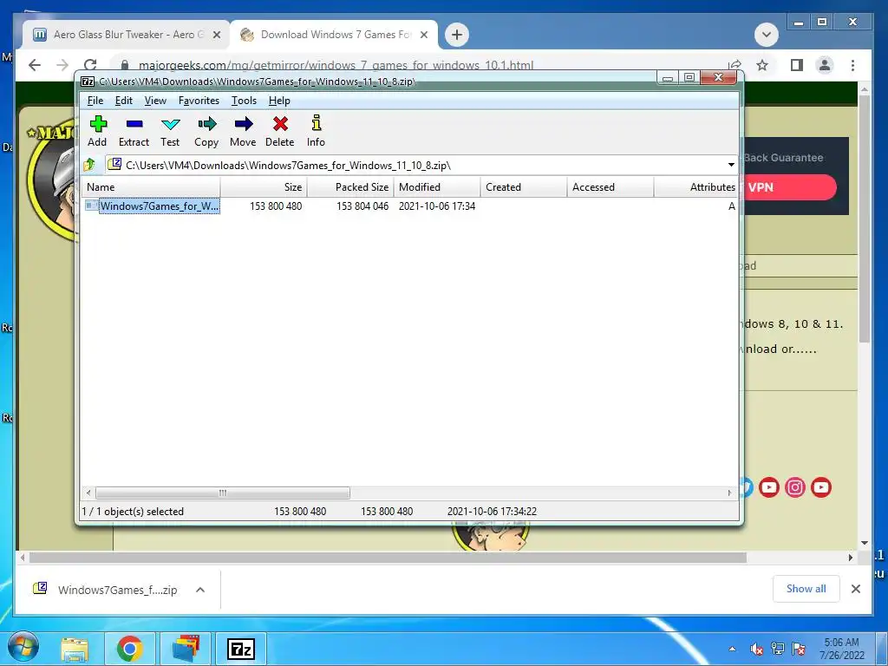Click the red VPN button on page
This screenshot has height=666, width=888.
(791, 187)
